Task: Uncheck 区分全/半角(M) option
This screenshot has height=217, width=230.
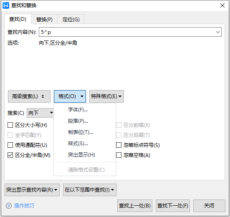Action: tap(10, 155)
